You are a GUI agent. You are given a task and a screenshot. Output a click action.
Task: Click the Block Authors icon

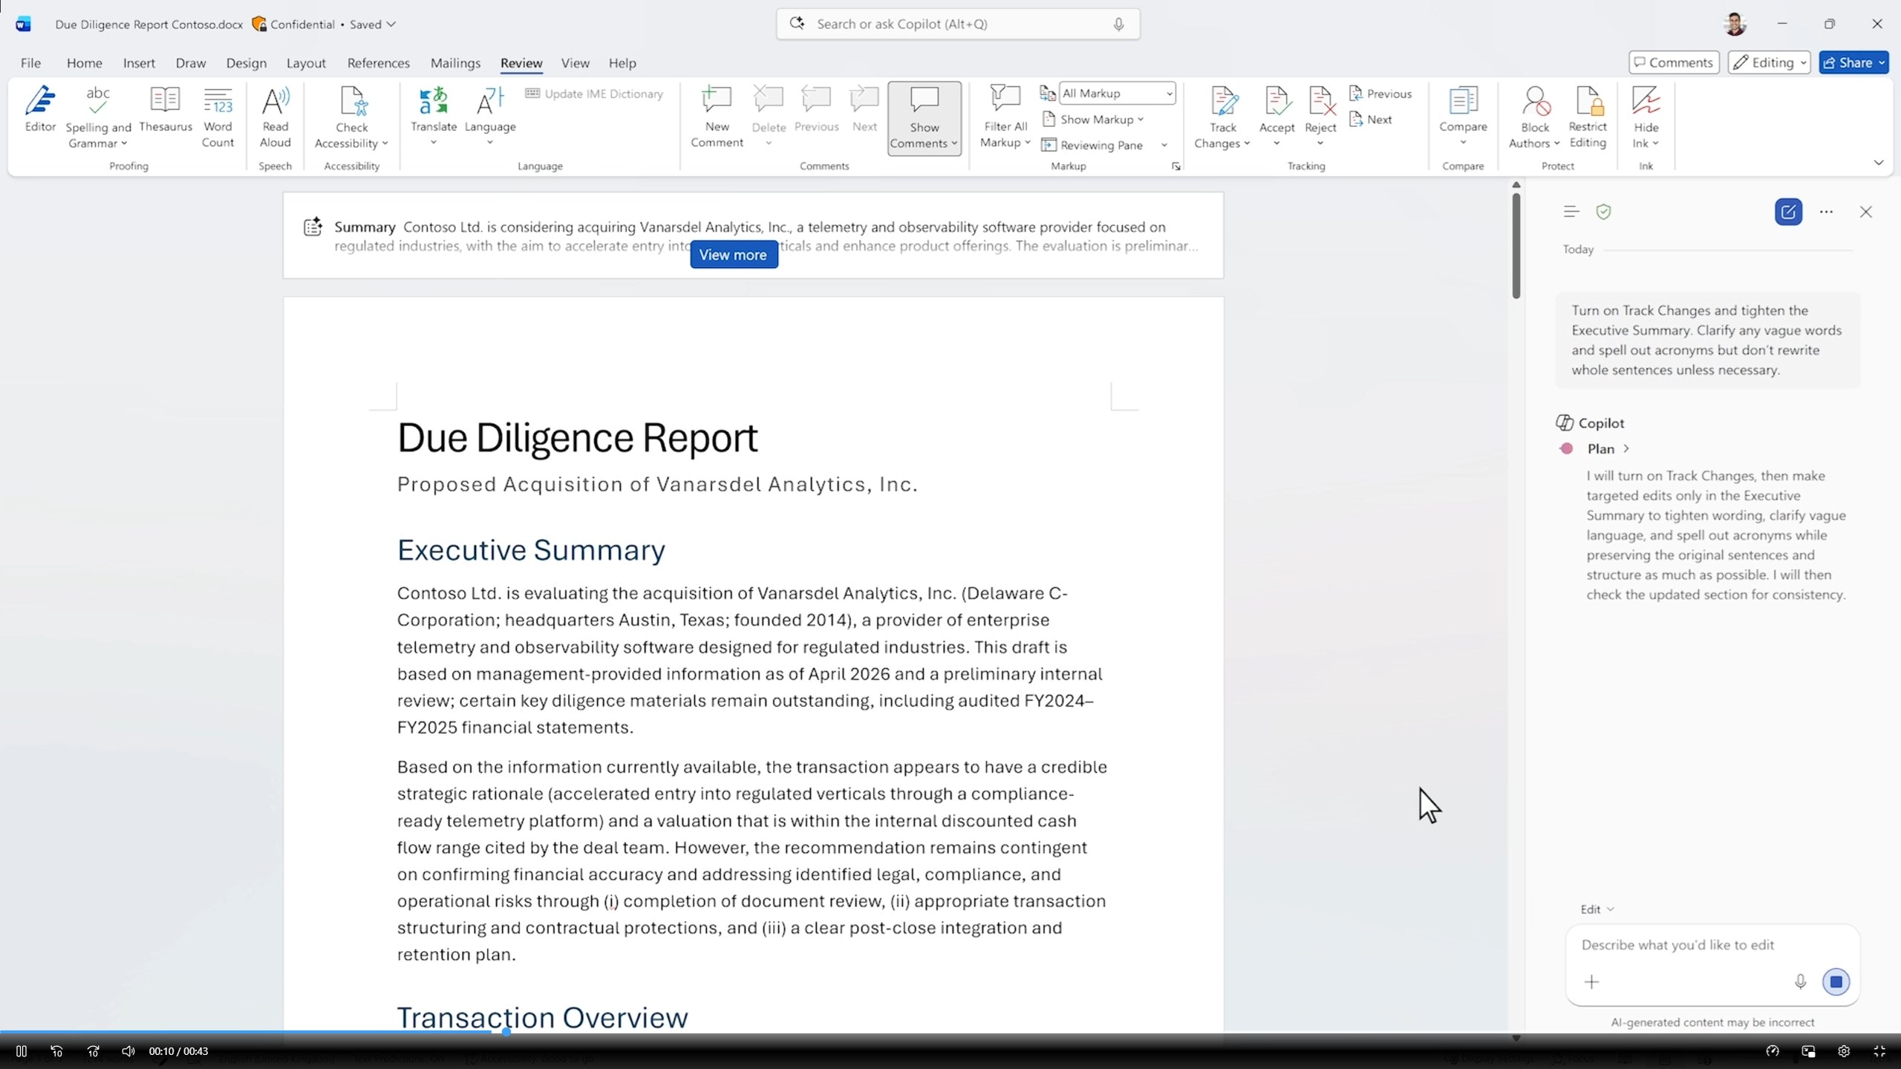(x=1535, y=101)
